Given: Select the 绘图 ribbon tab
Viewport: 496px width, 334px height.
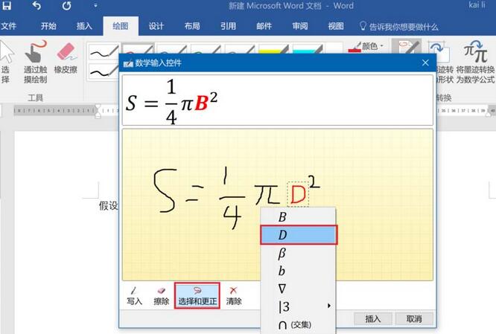Looking at the screenshot, I should [x=121, y=26].
